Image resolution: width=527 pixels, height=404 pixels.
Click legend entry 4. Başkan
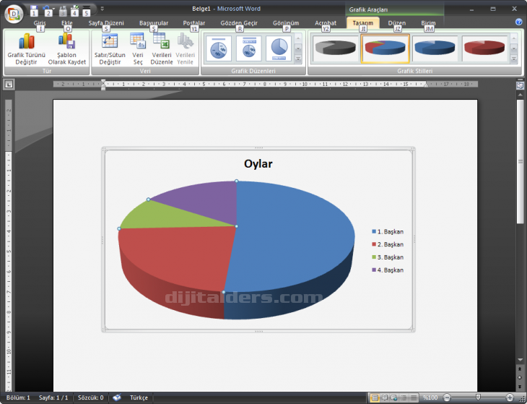click(388, 270)
